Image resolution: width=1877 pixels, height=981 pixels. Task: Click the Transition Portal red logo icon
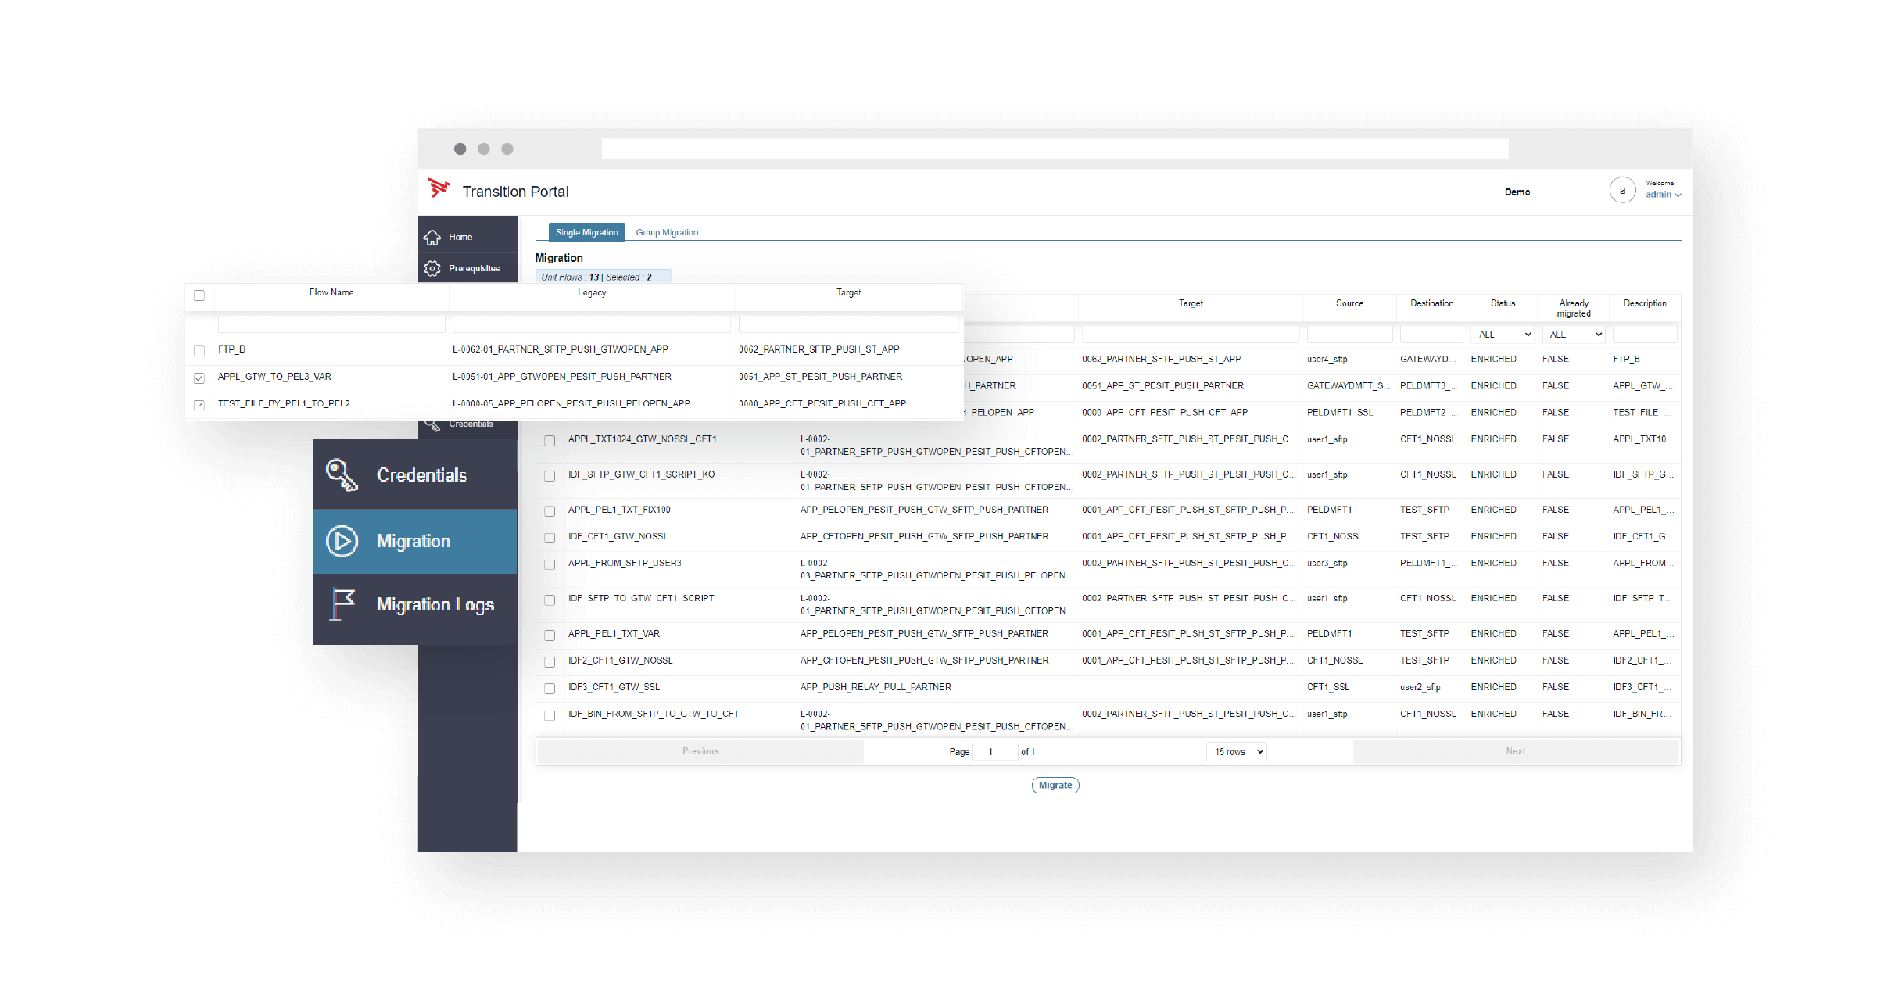439,188
